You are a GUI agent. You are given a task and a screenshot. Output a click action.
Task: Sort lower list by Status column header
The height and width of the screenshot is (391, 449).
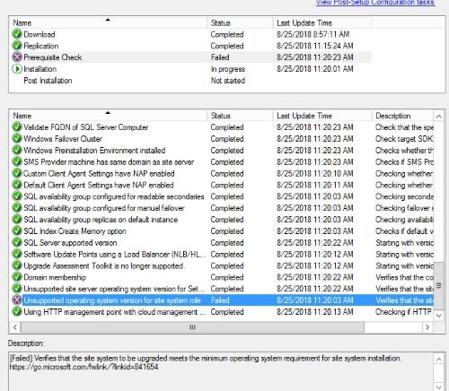click(x=240, y=116)
